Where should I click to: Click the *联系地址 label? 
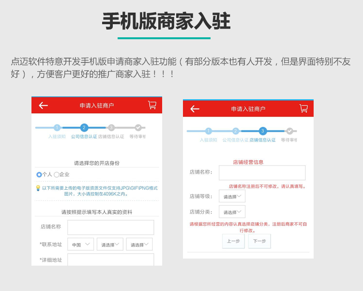(x=51, y=244)
